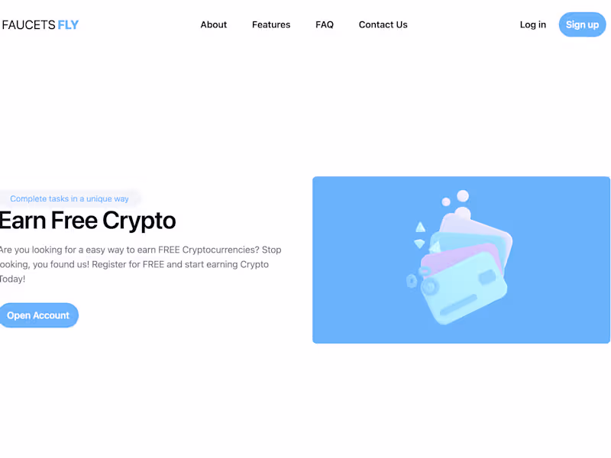Click the Log in link
The height and width of the screenshot is (458, 611).
click(532, 25)
